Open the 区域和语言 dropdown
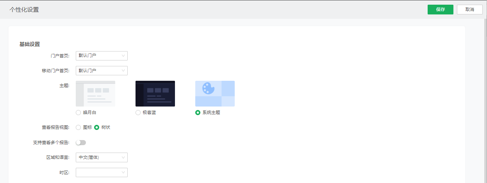Screen dimensions: 487x183 pos(102,157)
